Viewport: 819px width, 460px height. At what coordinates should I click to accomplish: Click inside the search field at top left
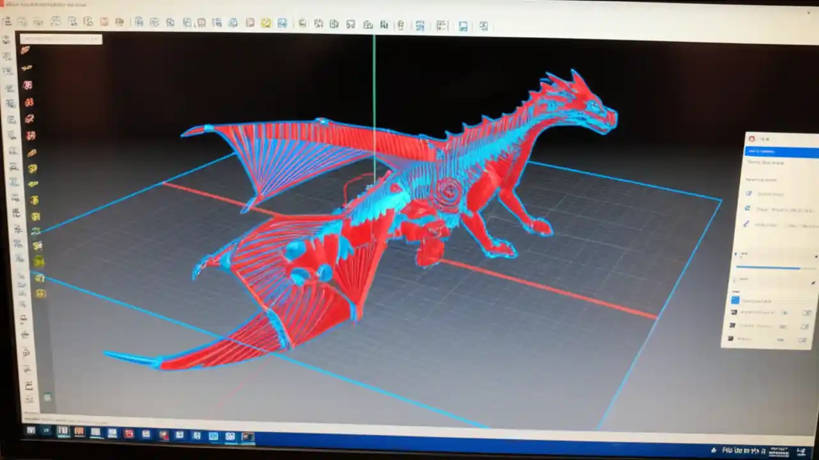[61, 40]
